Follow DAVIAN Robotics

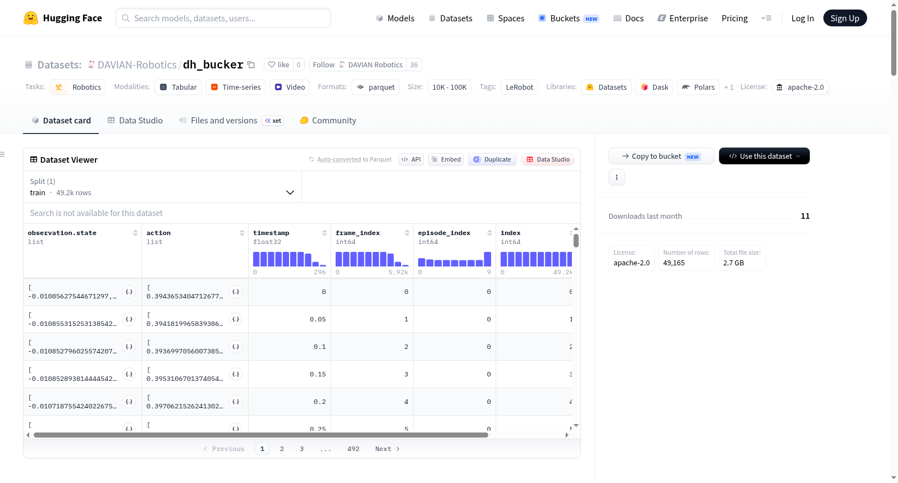click(358, 65)
